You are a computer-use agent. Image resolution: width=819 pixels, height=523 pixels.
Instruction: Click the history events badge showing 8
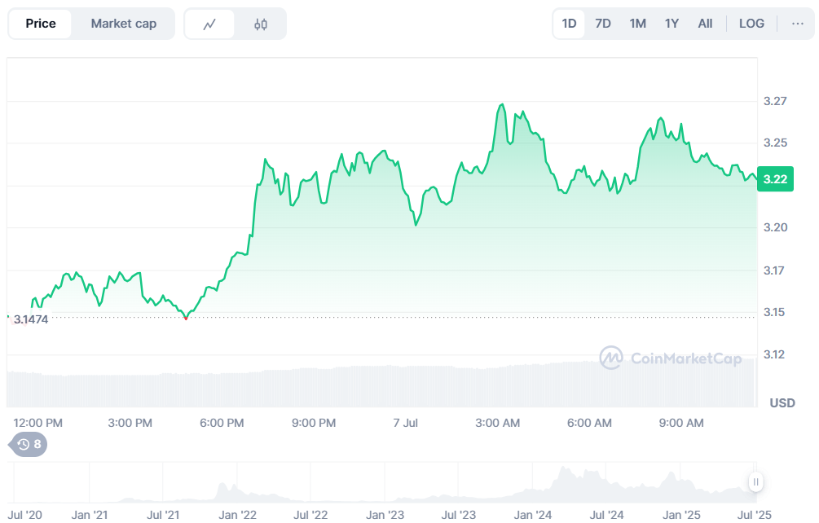(x=29, y=444)
